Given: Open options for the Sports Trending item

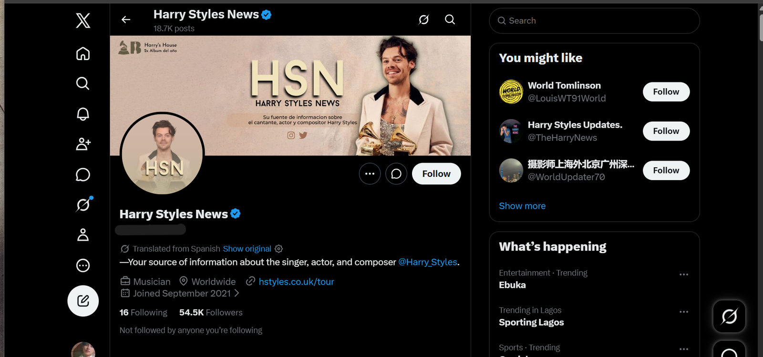Looking at the screenshot, I should point(684,349).
